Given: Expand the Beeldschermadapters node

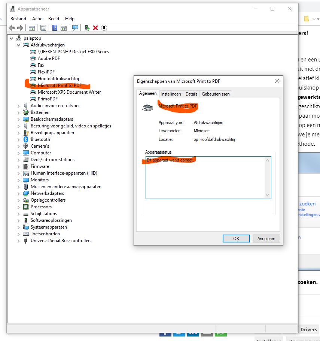Looking at the screenshot, I should tap(19, 119).
